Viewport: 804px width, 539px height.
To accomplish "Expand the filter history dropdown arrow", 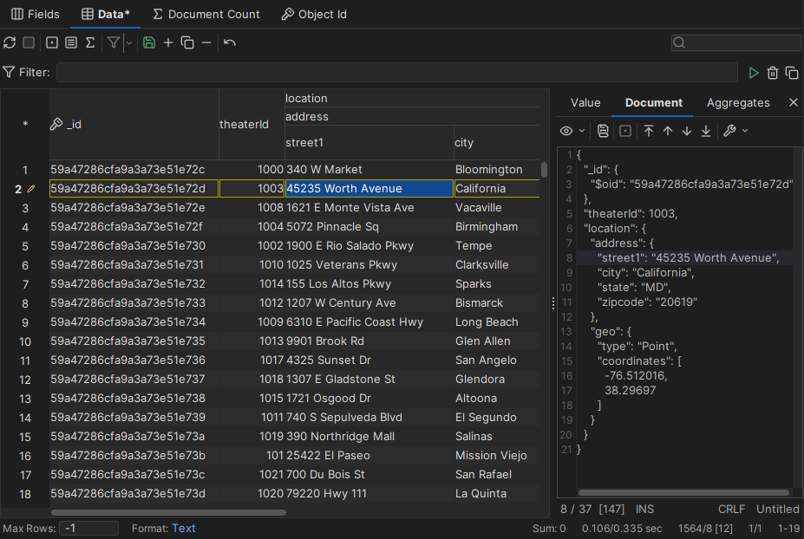I will tap(128, 42).
